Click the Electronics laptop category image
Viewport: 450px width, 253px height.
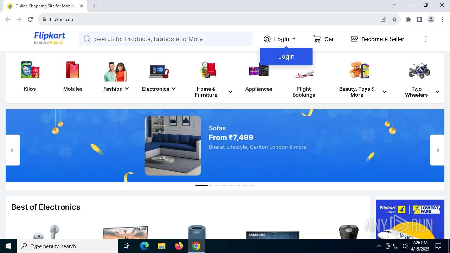click(159, 71)
